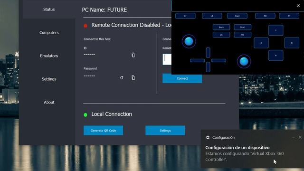Screen dimensions: 304x171
Task: Tap D-pad right
Action: tap(218, 60)
